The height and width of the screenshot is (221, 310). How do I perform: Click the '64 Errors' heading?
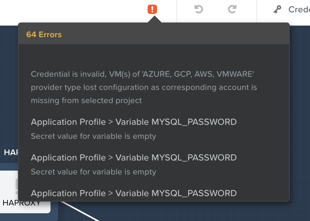pos(44,35)
